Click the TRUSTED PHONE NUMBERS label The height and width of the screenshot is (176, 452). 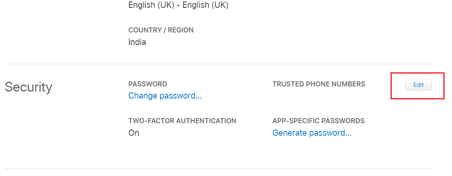click(319, 84)
